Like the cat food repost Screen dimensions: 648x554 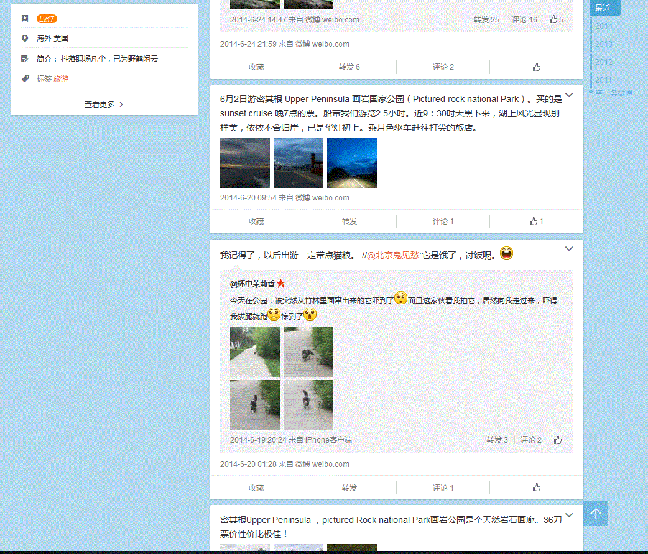pos(536,488)
